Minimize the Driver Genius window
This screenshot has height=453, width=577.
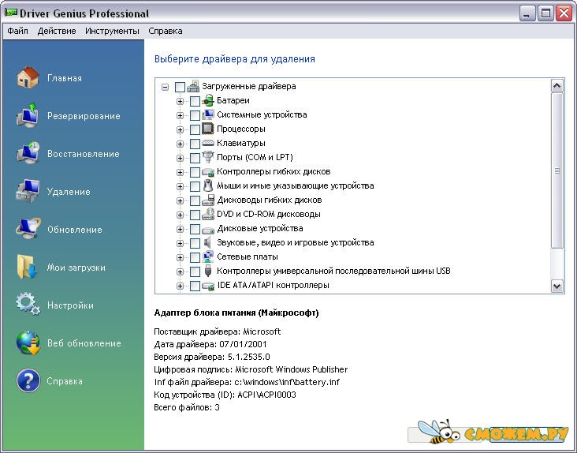tap(527, 13)
